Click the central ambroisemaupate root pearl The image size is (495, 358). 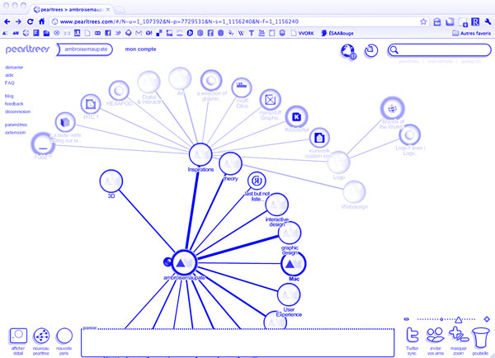tap(184, 262)
